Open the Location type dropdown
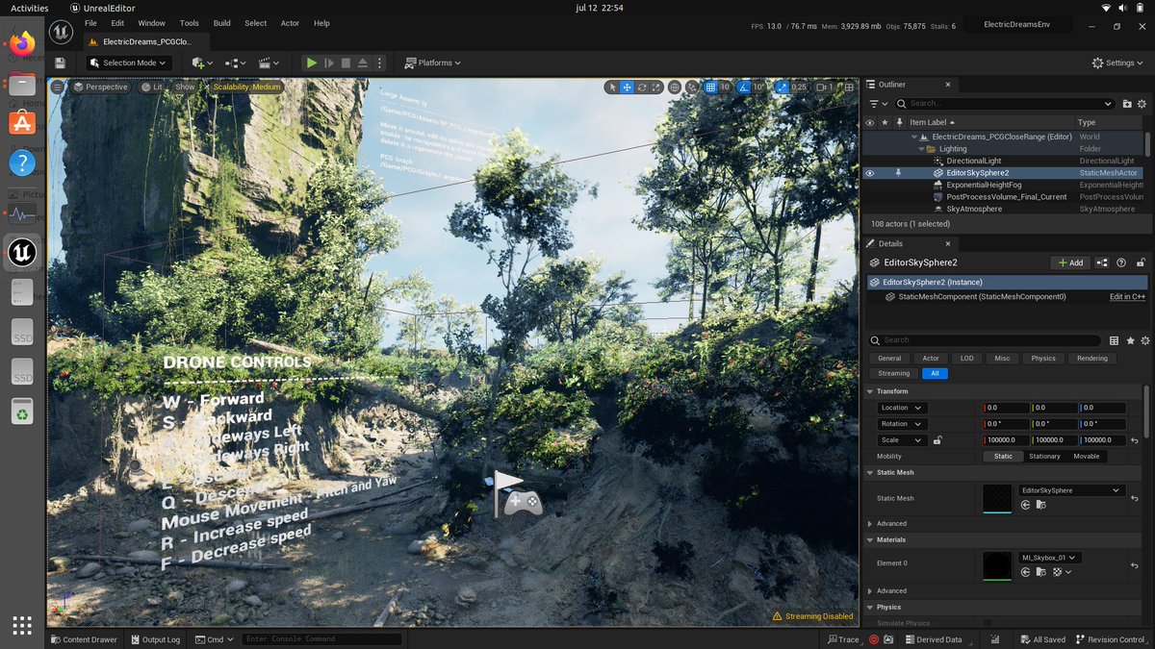 902,408
